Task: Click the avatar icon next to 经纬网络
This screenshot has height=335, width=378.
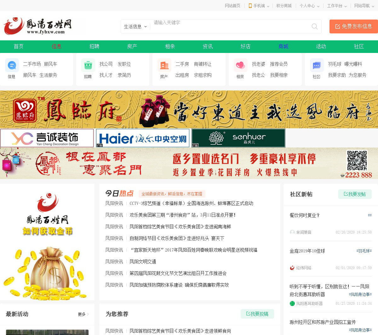Action: coord(292,268)
